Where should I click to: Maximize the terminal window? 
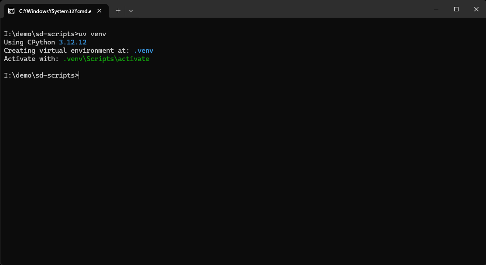[x=456, y=9]
